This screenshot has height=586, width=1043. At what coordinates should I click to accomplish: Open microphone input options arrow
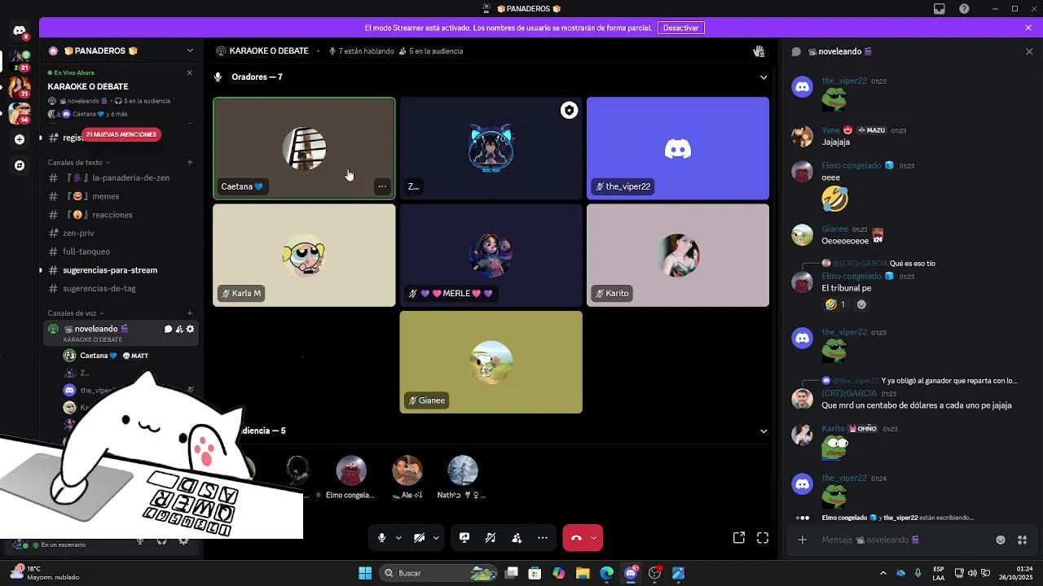point(398,538)
